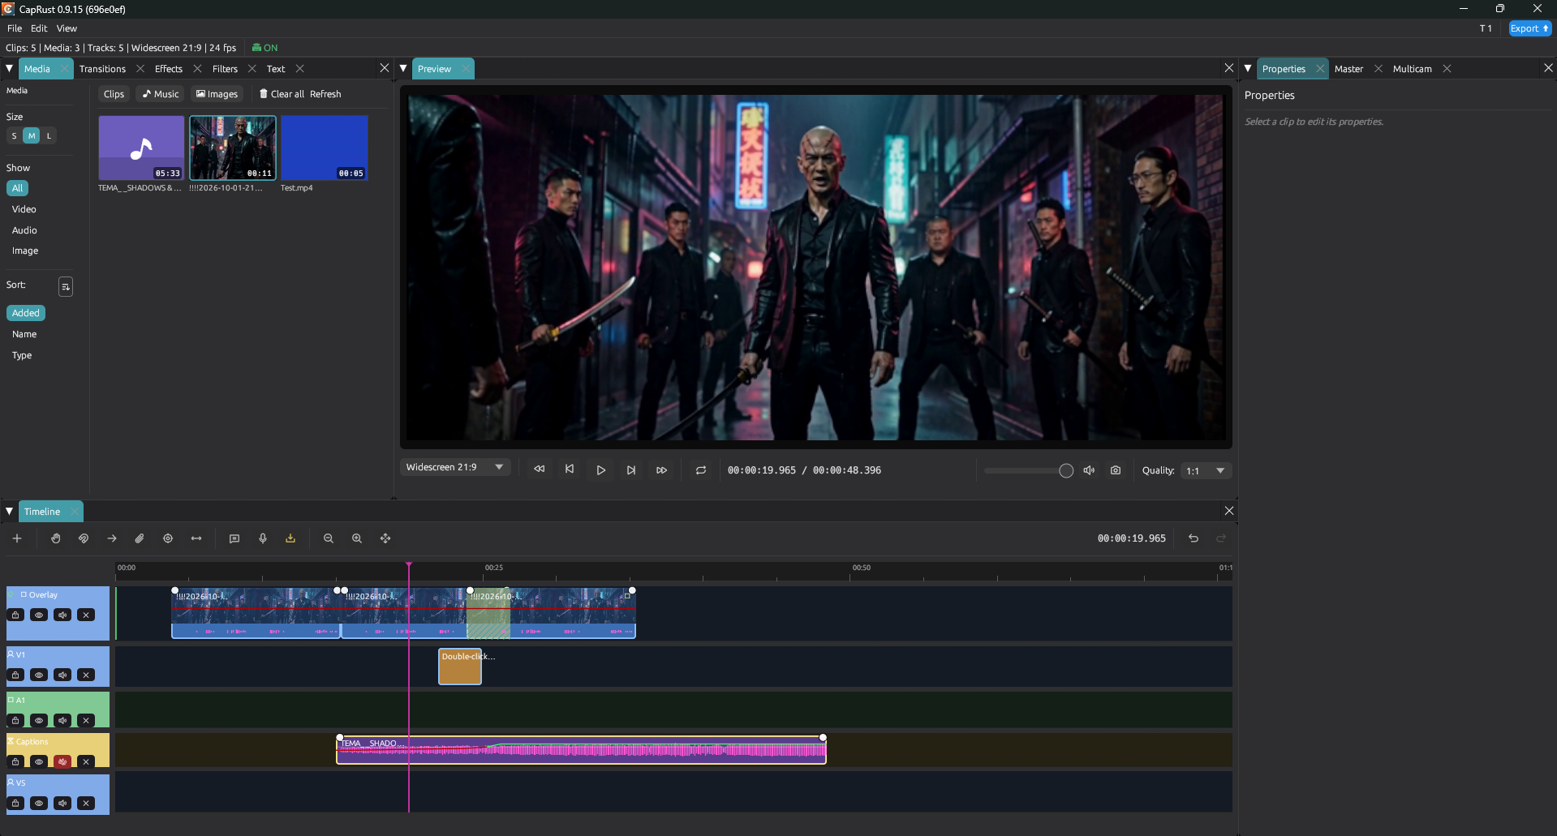Image resolution: width=1557 pixels, height=836 pixels.
Task: Click the Export button
Action: coord(1529,28)
